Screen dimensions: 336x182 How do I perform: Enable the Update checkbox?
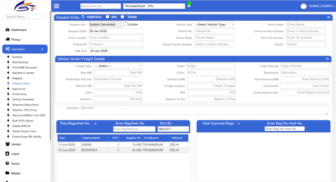point(126,24)
